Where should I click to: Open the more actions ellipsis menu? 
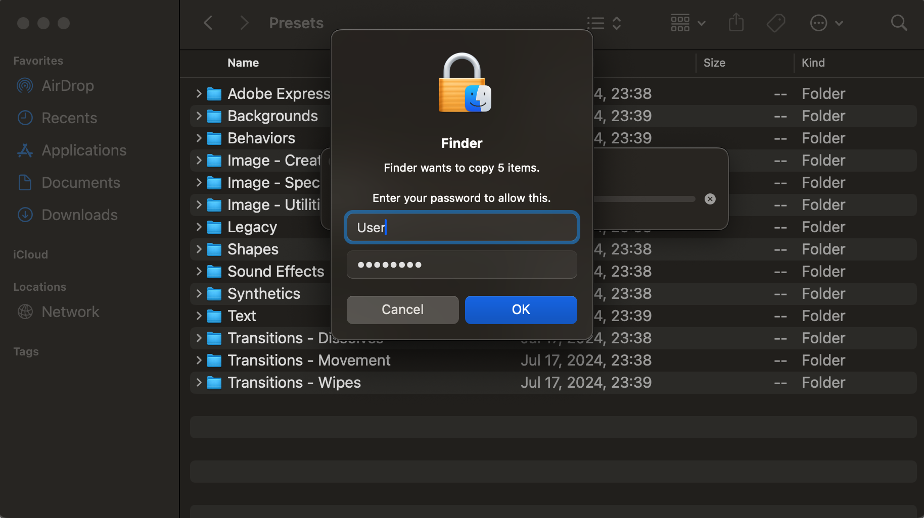826,23
